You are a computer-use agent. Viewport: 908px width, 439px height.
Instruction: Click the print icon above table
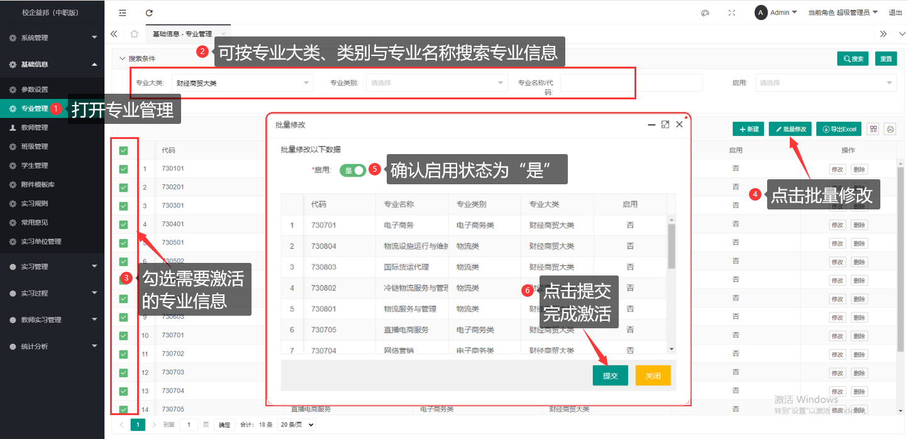(890, 129)
